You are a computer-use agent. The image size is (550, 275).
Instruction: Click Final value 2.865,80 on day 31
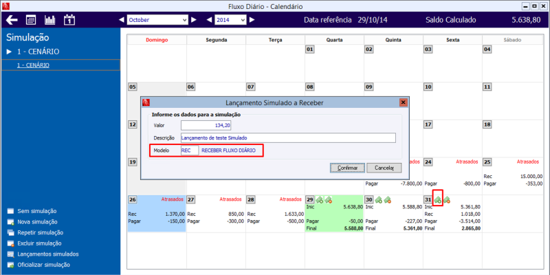pos(470,228)
